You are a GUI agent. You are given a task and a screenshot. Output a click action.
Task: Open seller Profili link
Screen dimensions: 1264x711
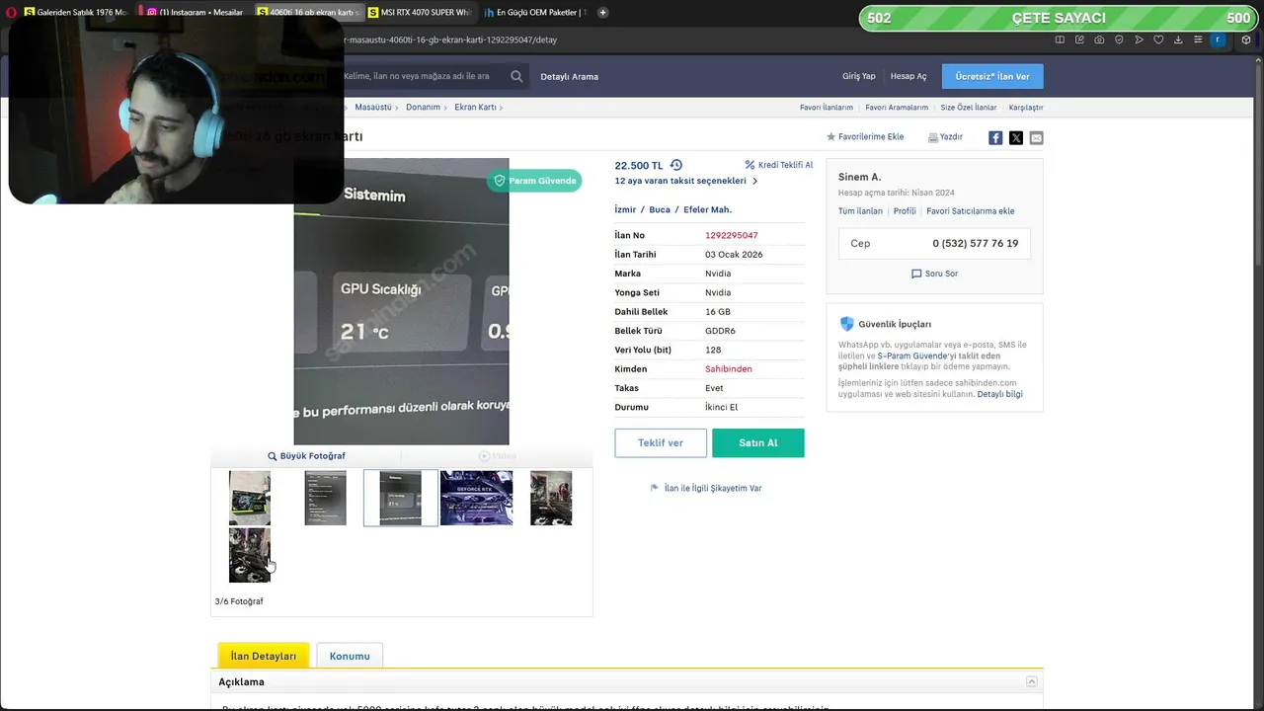[x=905, y=211]
